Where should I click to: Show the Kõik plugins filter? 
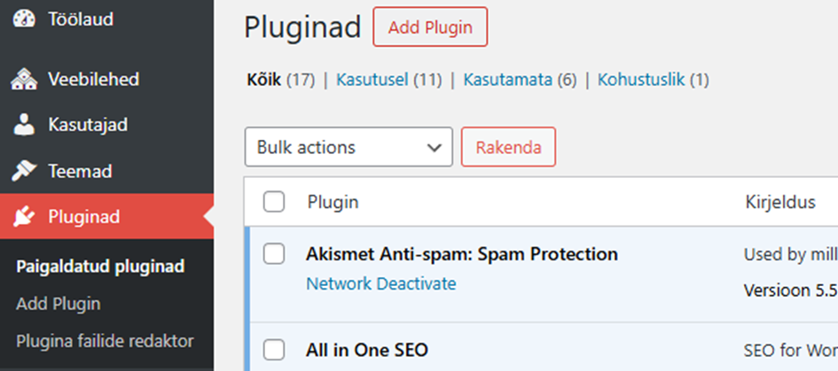[x=265, y=81]
